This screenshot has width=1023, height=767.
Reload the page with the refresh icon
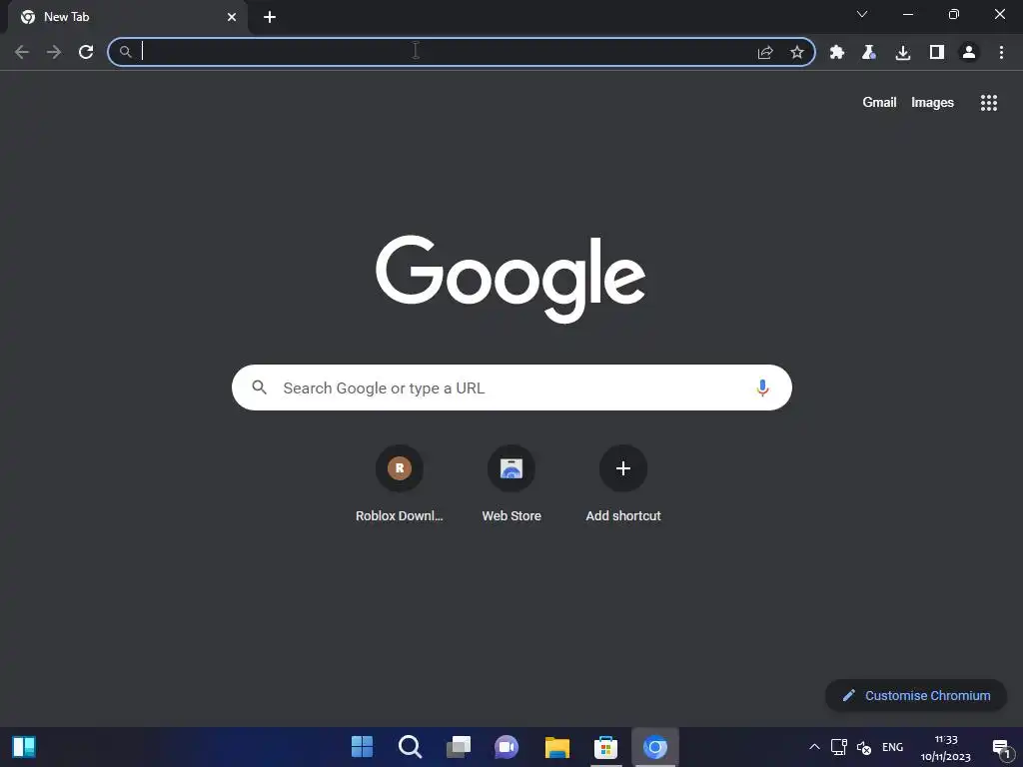pos(86,52)
